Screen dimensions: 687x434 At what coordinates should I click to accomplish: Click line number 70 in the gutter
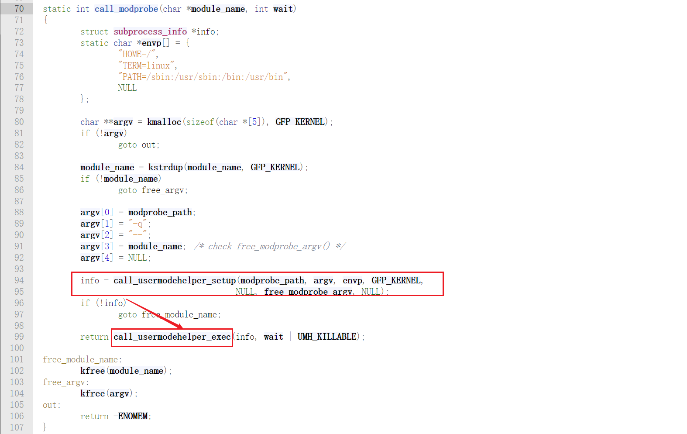[x=19, y=9]
